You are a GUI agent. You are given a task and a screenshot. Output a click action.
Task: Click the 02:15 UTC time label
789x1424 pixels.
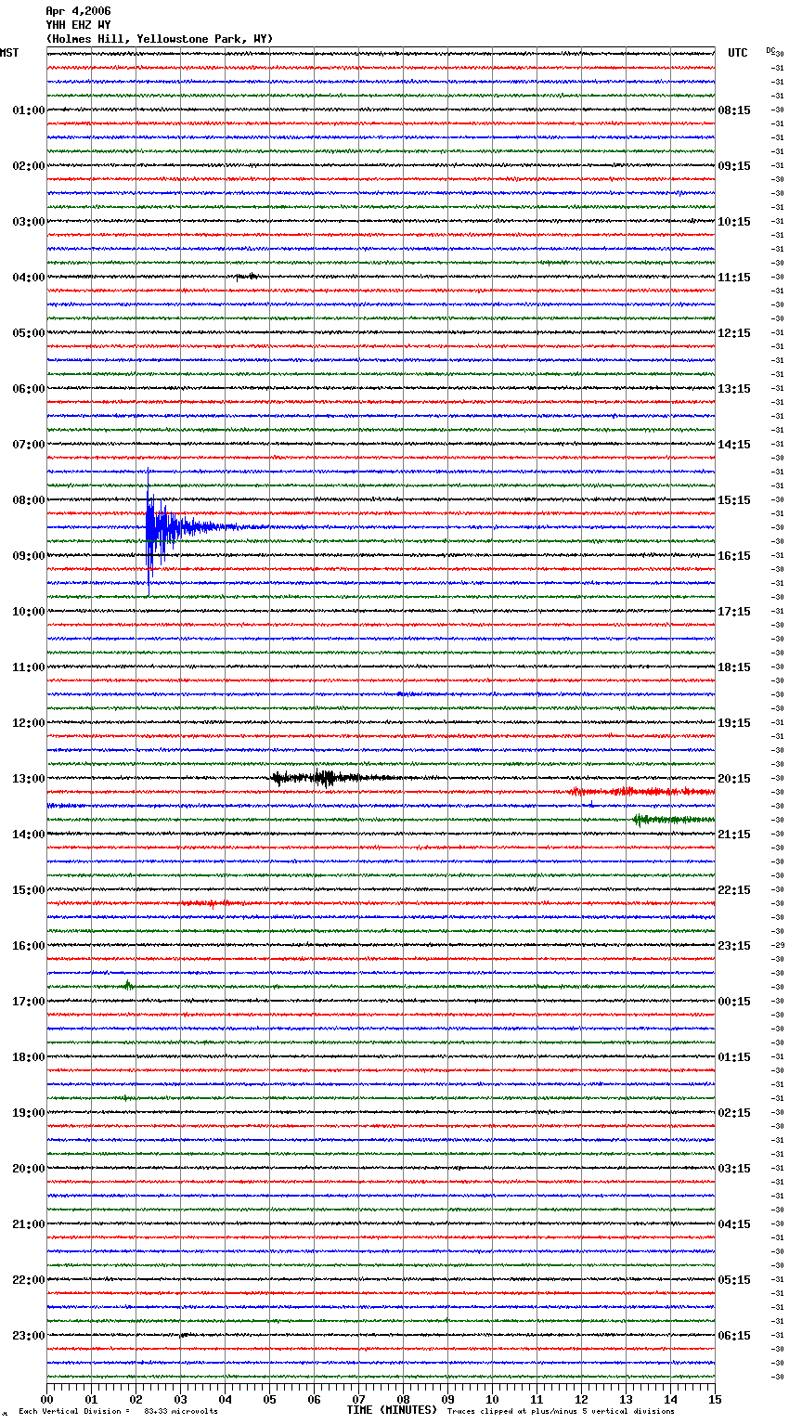click(734, 1113)
